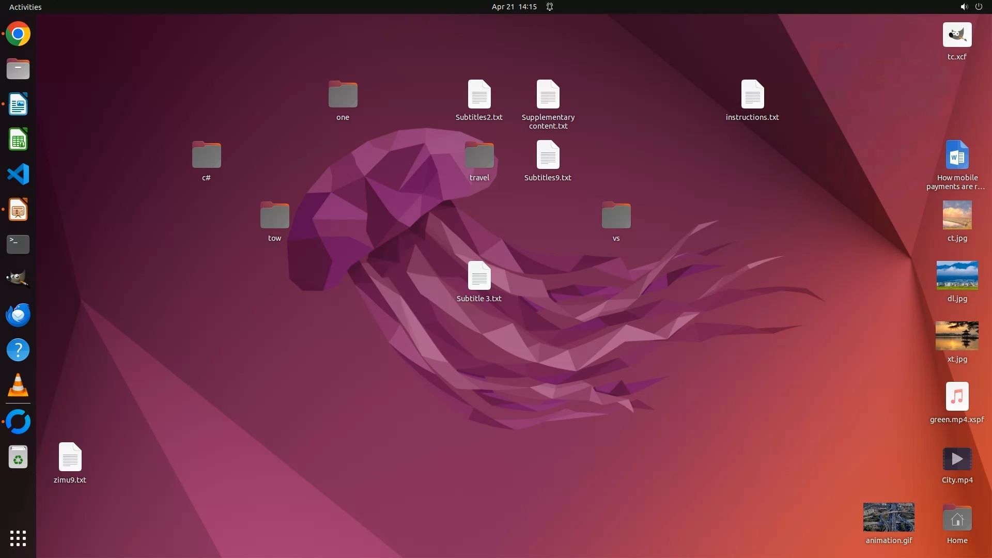Launch the Terminal from the dock
Viewport: 992px width, 558px height.
(x=18, y=244)
